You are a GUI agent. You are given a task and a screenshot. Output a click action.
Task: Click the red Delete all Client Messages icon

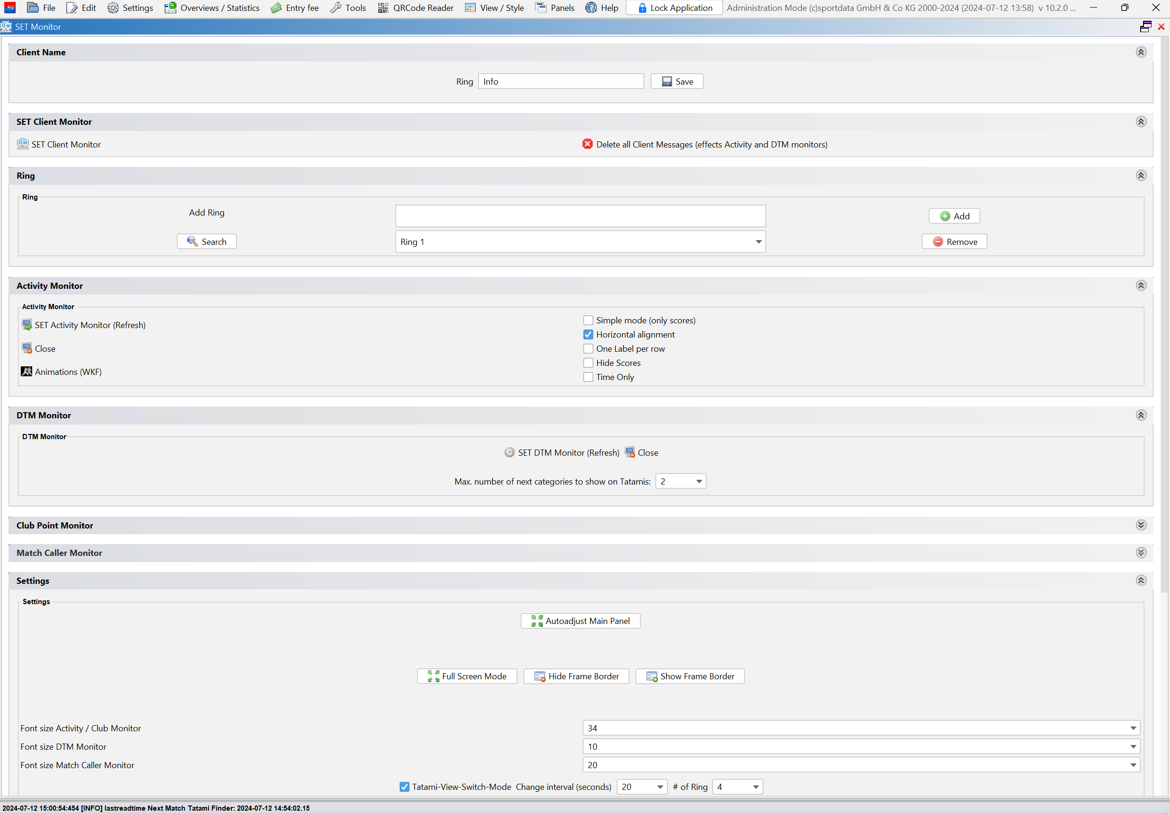coord(587,144)
